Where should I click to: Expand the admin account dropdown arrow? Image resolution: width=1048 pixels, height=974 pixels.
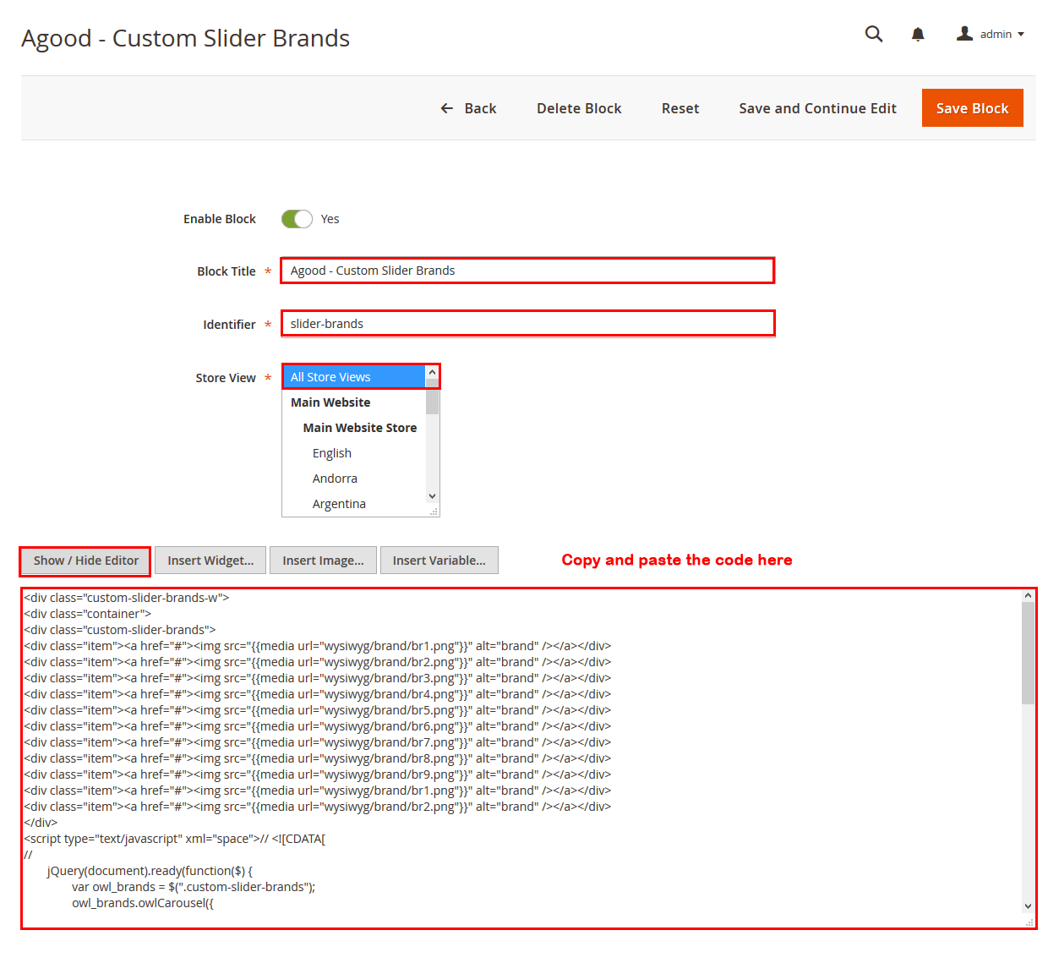click(x=1021, y=35)
